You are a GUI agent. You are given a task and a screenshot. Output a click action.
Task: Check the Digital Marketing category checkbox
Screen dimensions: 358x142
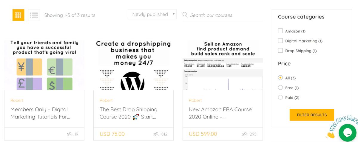[280, 40]
